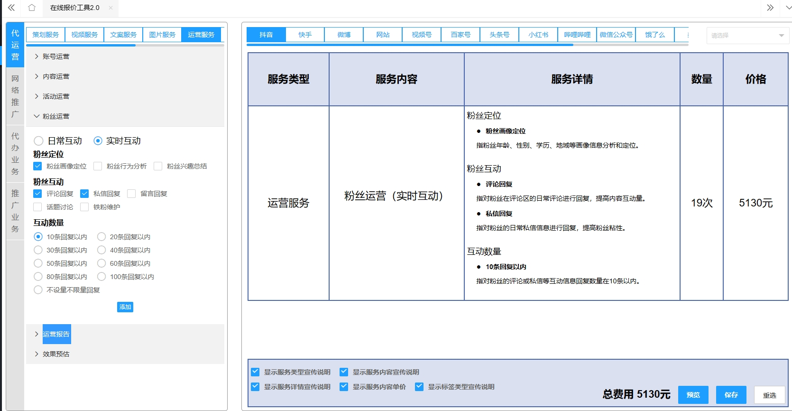Click the double-left collapse arrows icon
The image size is (792, 411).
tap(11, 8)
